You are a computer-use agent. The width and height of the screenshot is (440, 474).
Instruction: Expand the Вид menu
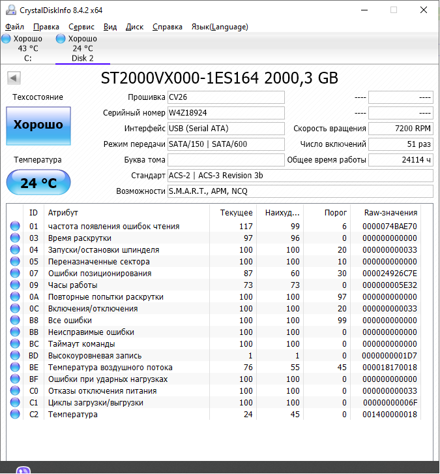point(110,27)
